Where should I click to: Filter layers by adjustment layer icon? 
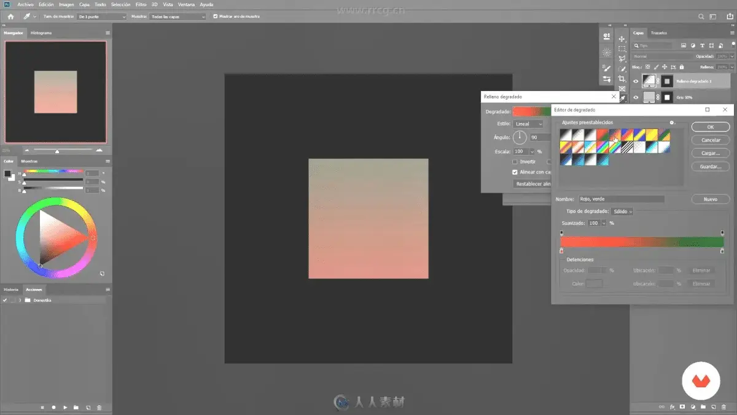point(693,45)
